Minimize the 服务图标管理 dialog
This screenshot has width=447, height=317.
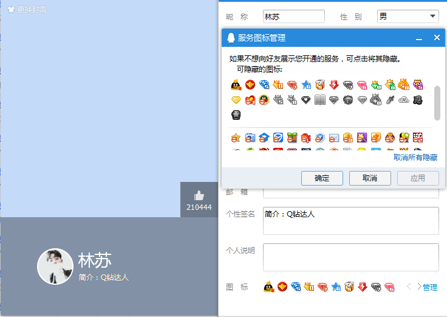pyautogui.click(x=419, y=38)
